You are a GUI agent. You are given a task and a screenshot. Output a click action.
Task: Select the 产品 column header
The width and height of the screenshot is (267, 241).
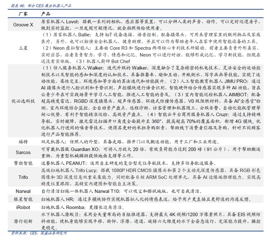[x=46, y=14]
